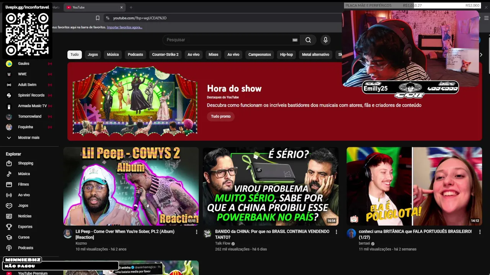
Task: Select the second Ao vivo filter chip after Mixes
Action: click(233, 55)
